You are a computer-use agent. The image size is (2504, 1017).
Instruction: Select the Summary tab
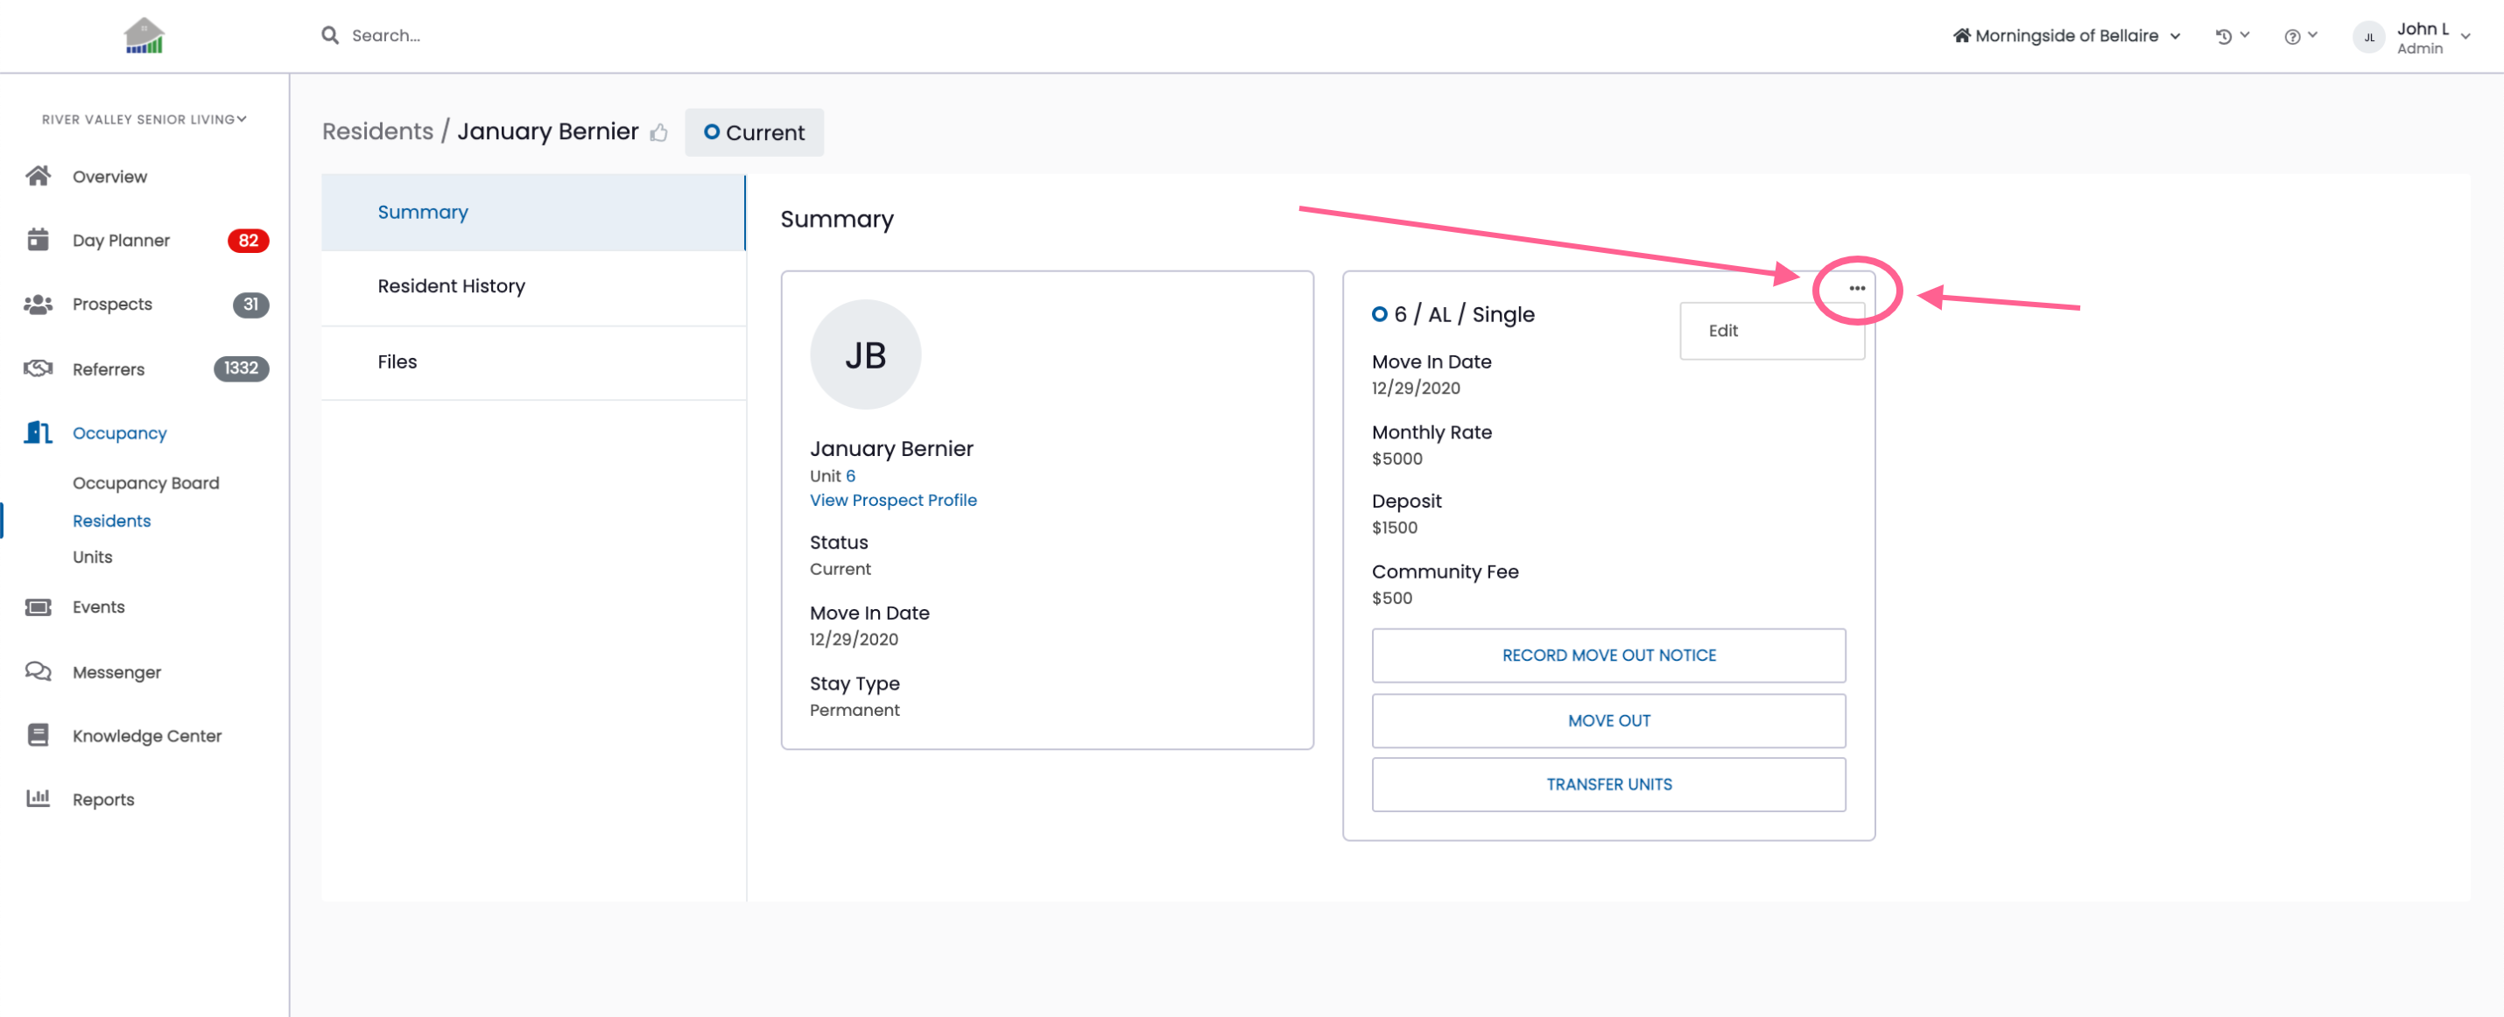532,212
